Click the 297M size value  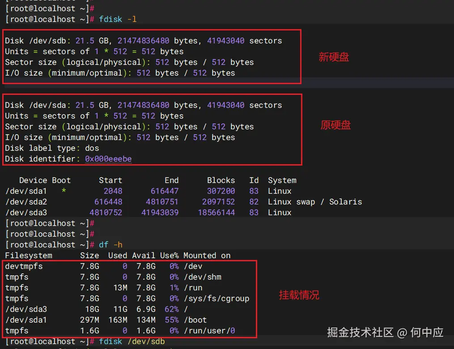point(90,320)
